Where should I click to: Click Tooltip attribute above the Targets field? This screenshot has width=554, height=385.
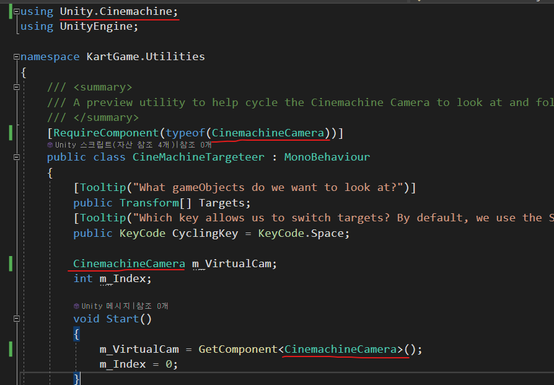coord(103,187)
